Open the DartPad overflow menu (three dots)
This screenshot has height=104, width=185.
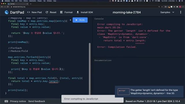(x=181, y=12)
